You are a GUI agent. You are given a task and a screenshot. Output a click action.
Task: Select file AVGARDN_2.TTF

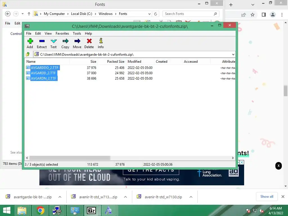[x=43, y=78]
